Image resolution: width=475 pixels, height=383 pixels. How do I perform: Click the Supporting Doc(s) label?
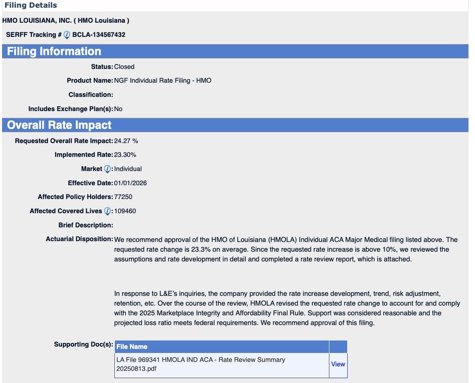(83, 344)
